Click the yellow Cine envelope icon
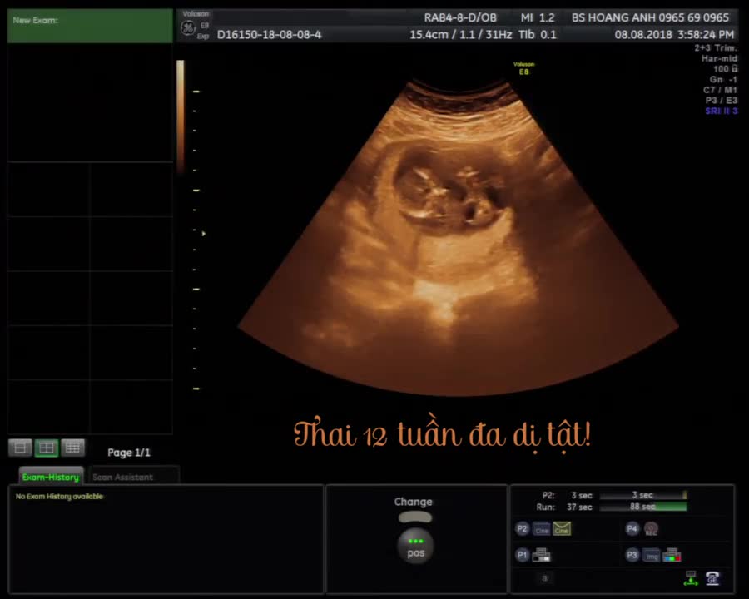Image resolution: width=749 pixels, height=599 pixels. 562,528
